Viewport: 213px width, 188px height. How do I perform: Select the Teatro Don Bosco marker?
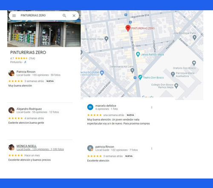pos(140,77)
